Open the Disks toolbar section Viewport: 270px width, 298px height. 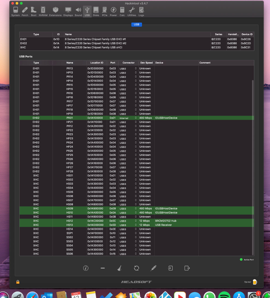pos(96,12)
